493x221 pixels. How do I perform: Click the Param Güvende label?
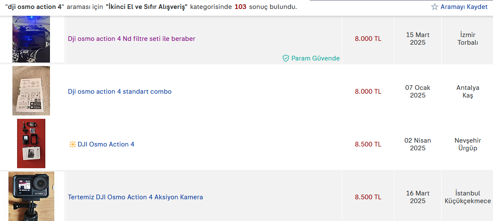pos(315,58)
